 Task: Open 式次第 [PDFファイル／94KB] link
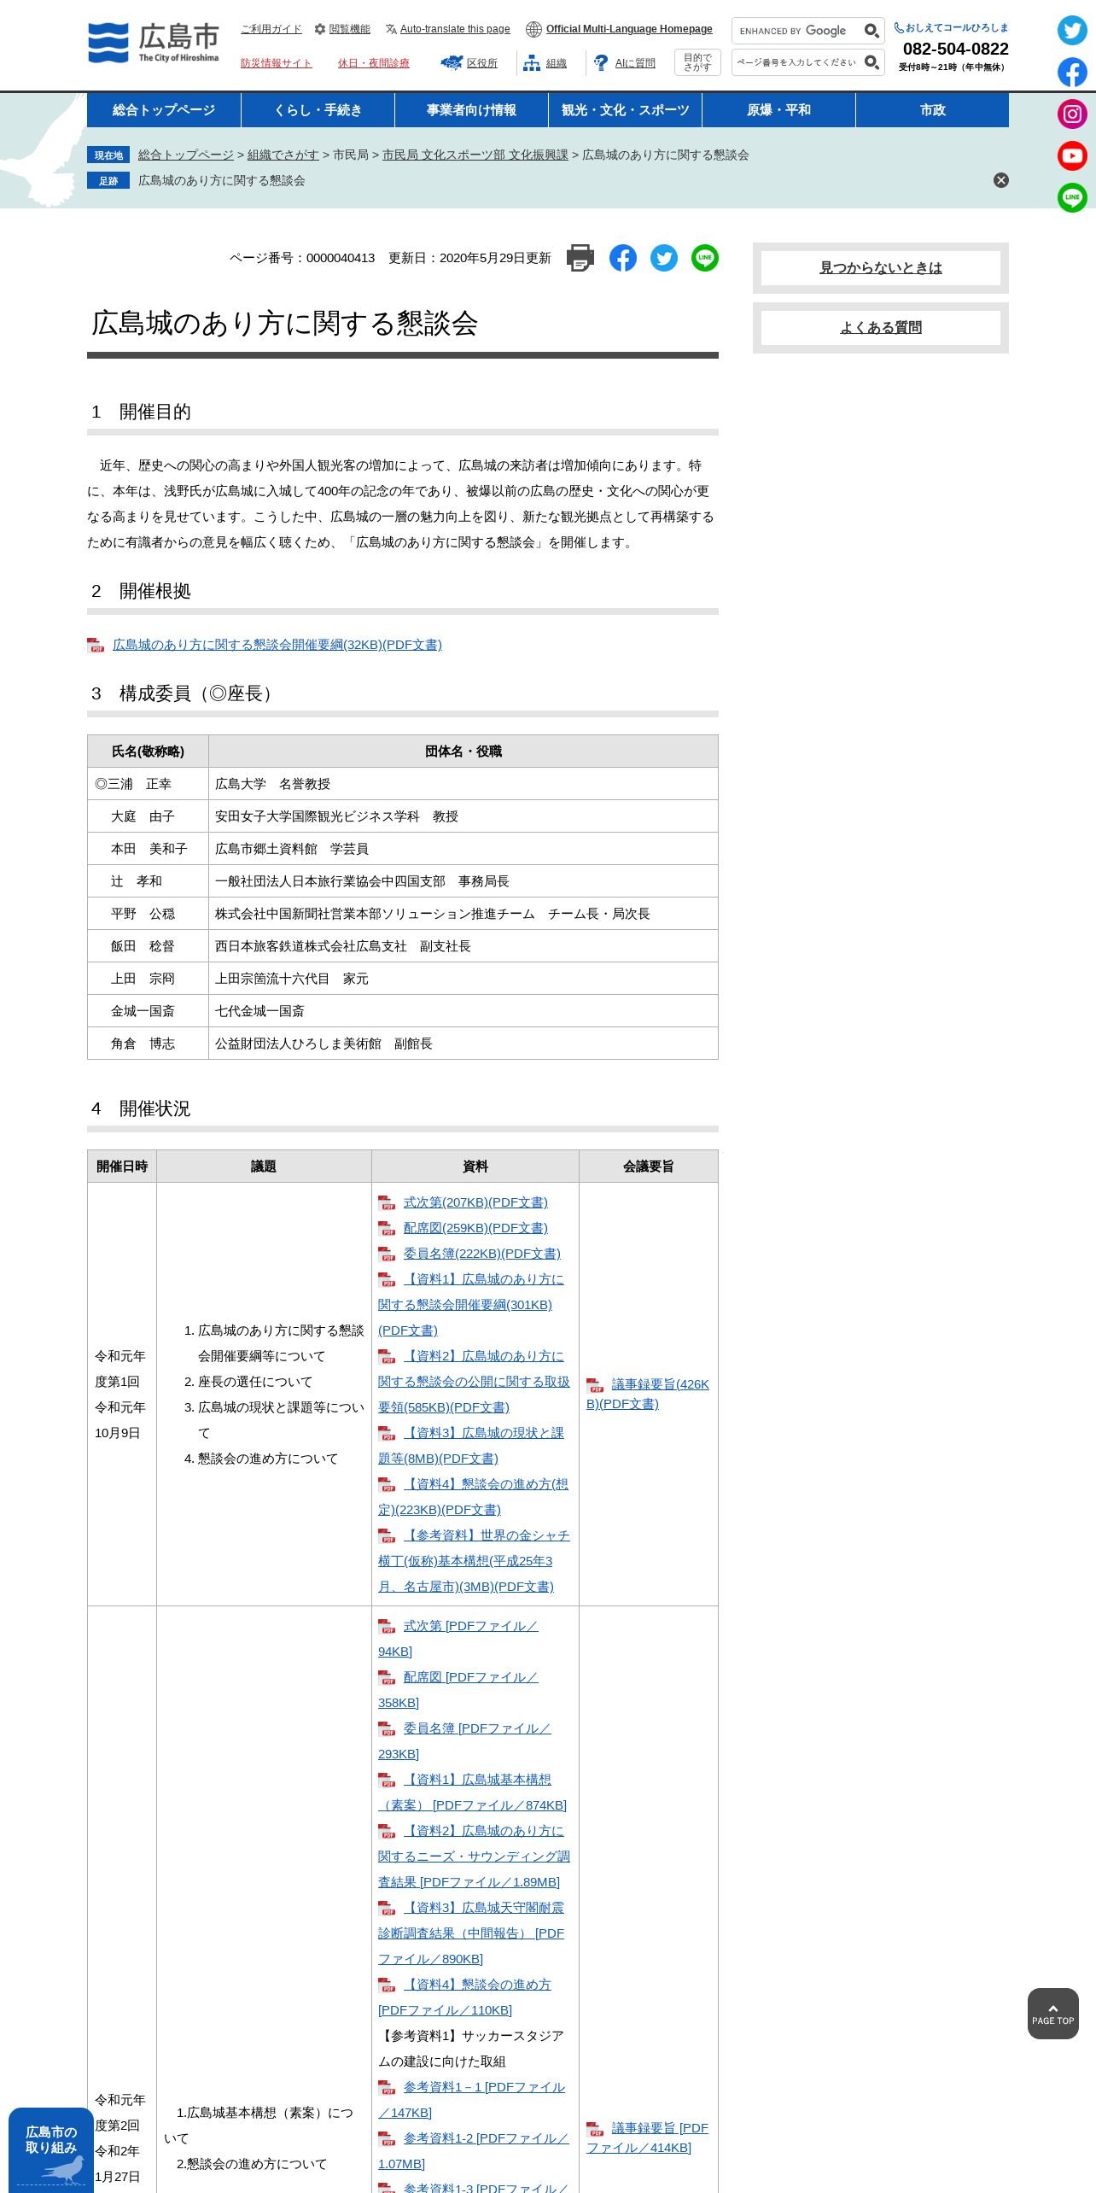(x=458, y=1639)
